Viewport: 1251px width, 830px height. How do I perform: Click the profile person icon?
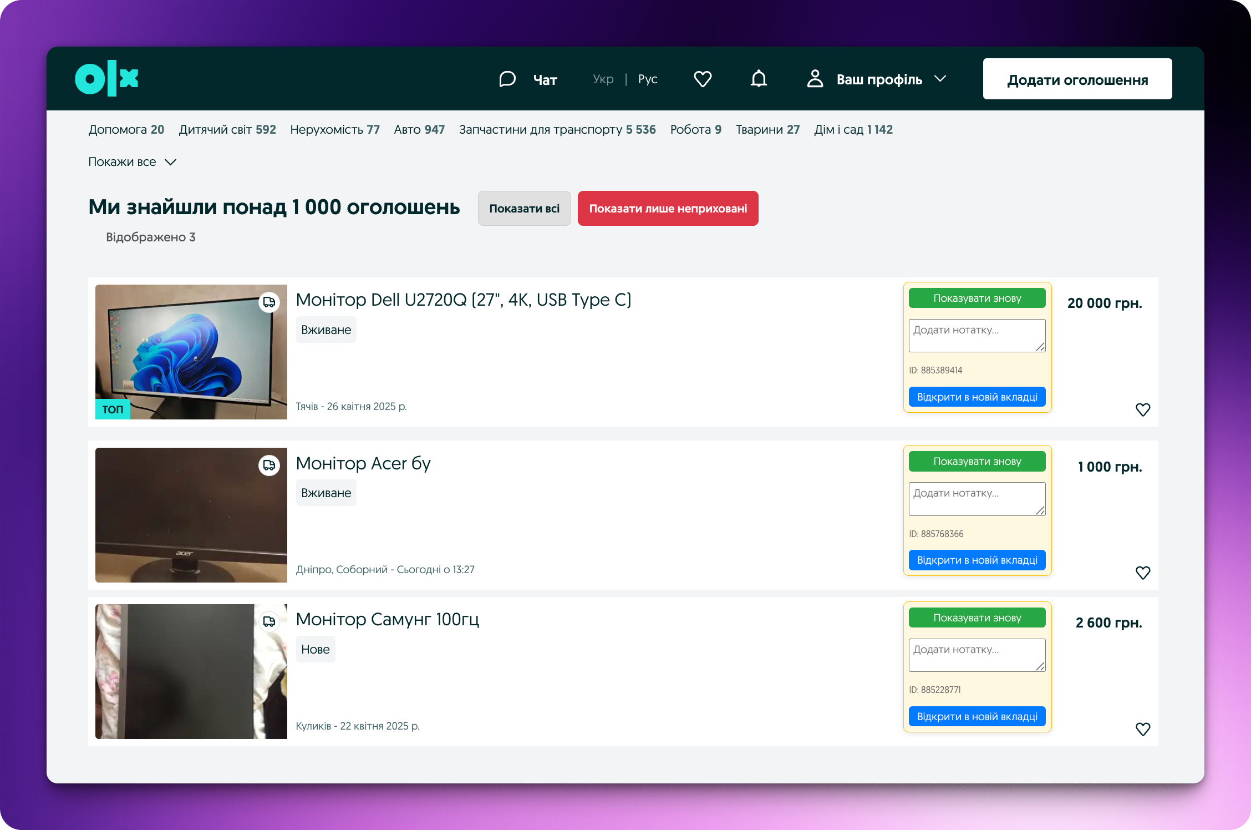coord(815,79)
